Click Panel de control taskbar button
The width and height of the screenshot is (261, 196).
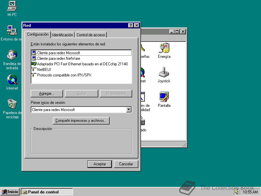(x=47, y=192)
